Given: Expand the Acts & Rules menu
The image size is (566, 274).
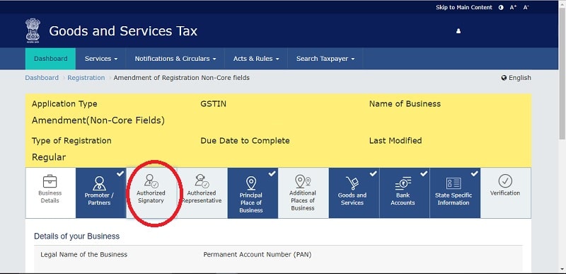Looking at the screenshot, I should pyautogui.click(x=256, y=59).
